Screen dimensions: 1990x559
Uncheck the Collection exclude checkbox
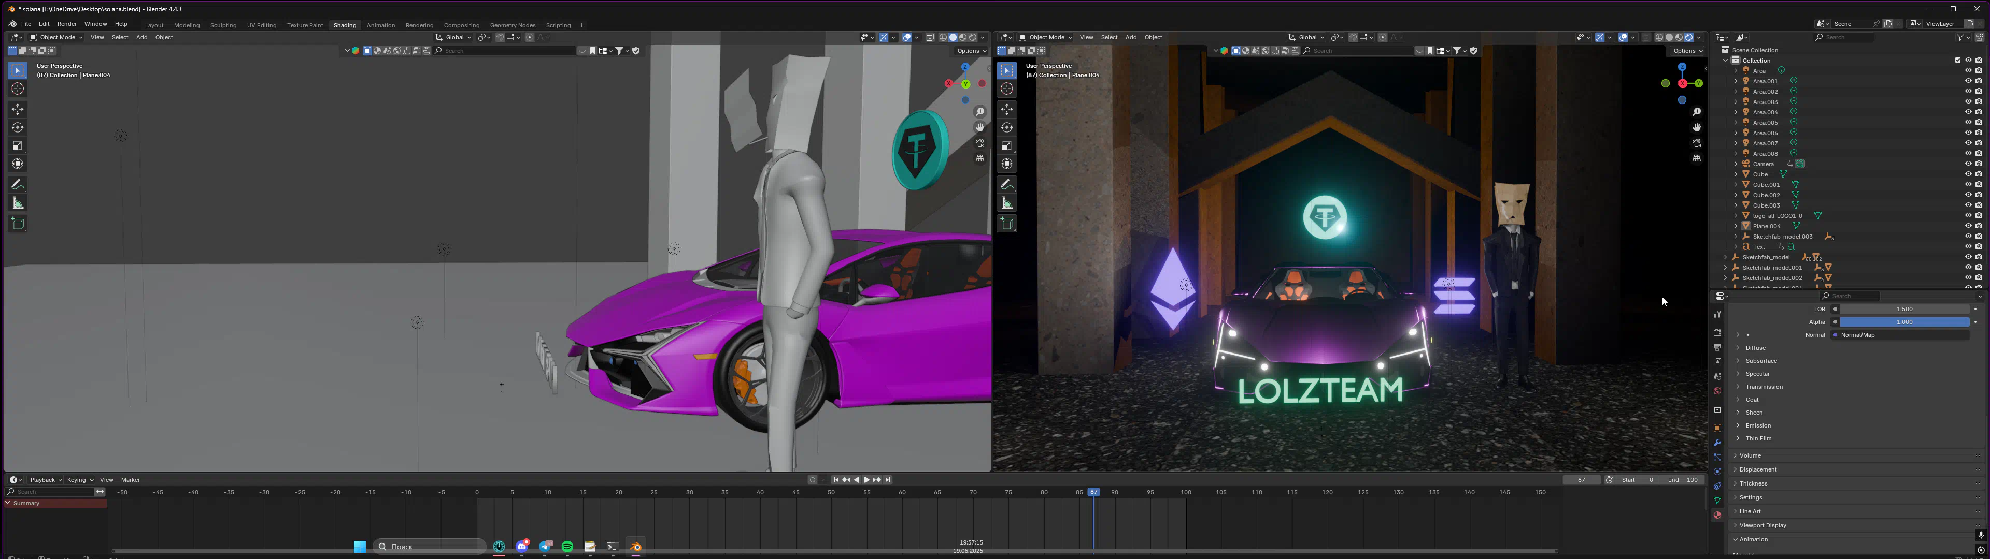1957,60
